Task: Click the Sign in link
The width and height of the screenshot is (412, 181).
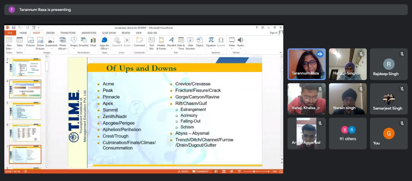Action: coord(273,33)
